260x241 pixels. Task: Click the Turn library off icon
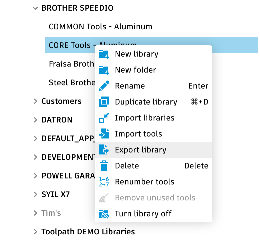[104, 214]
